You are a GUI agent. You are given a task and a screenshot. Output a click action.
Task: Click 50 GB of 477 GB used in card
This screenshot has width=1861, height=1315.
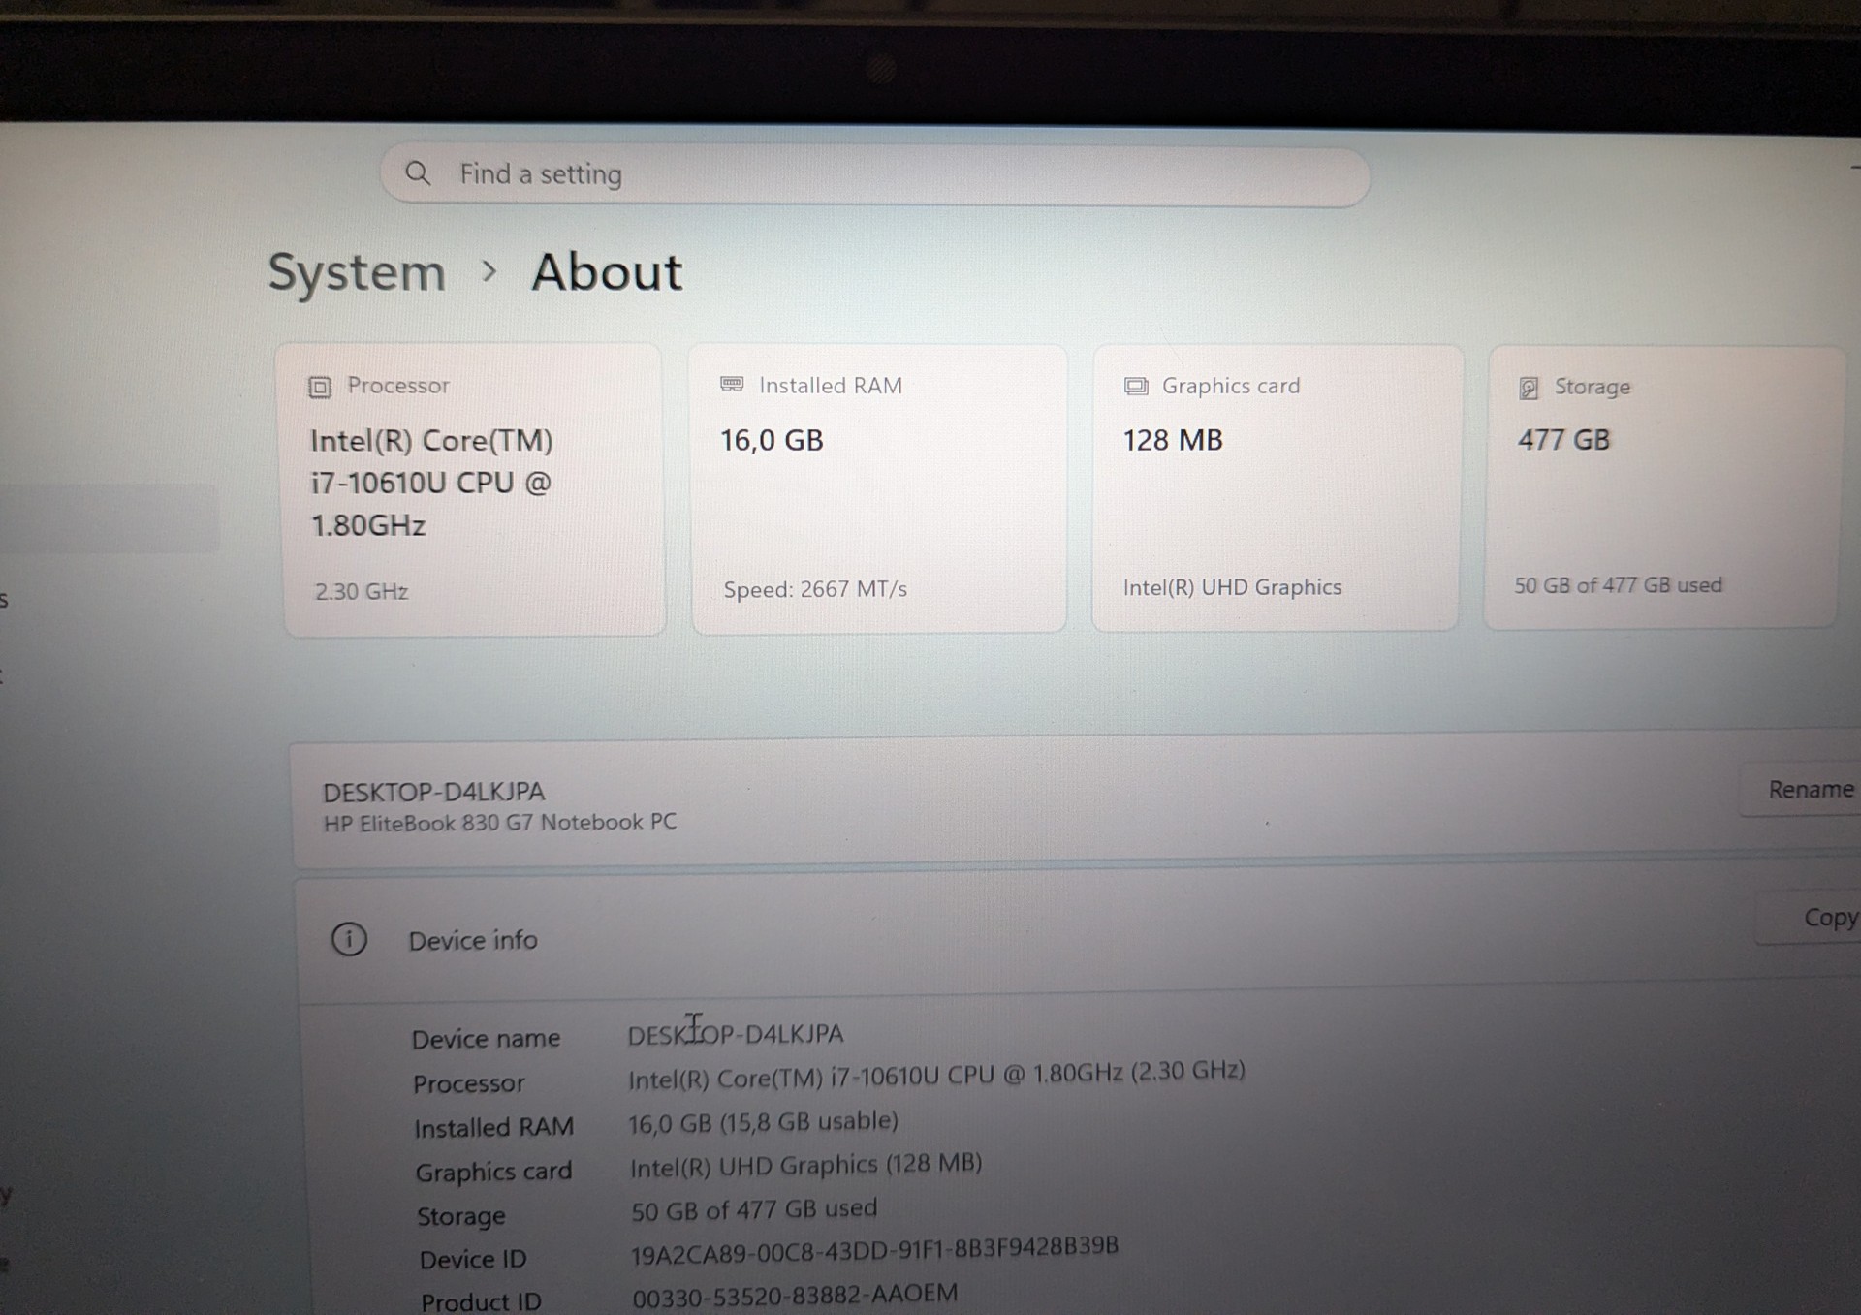coord(1618,585)
